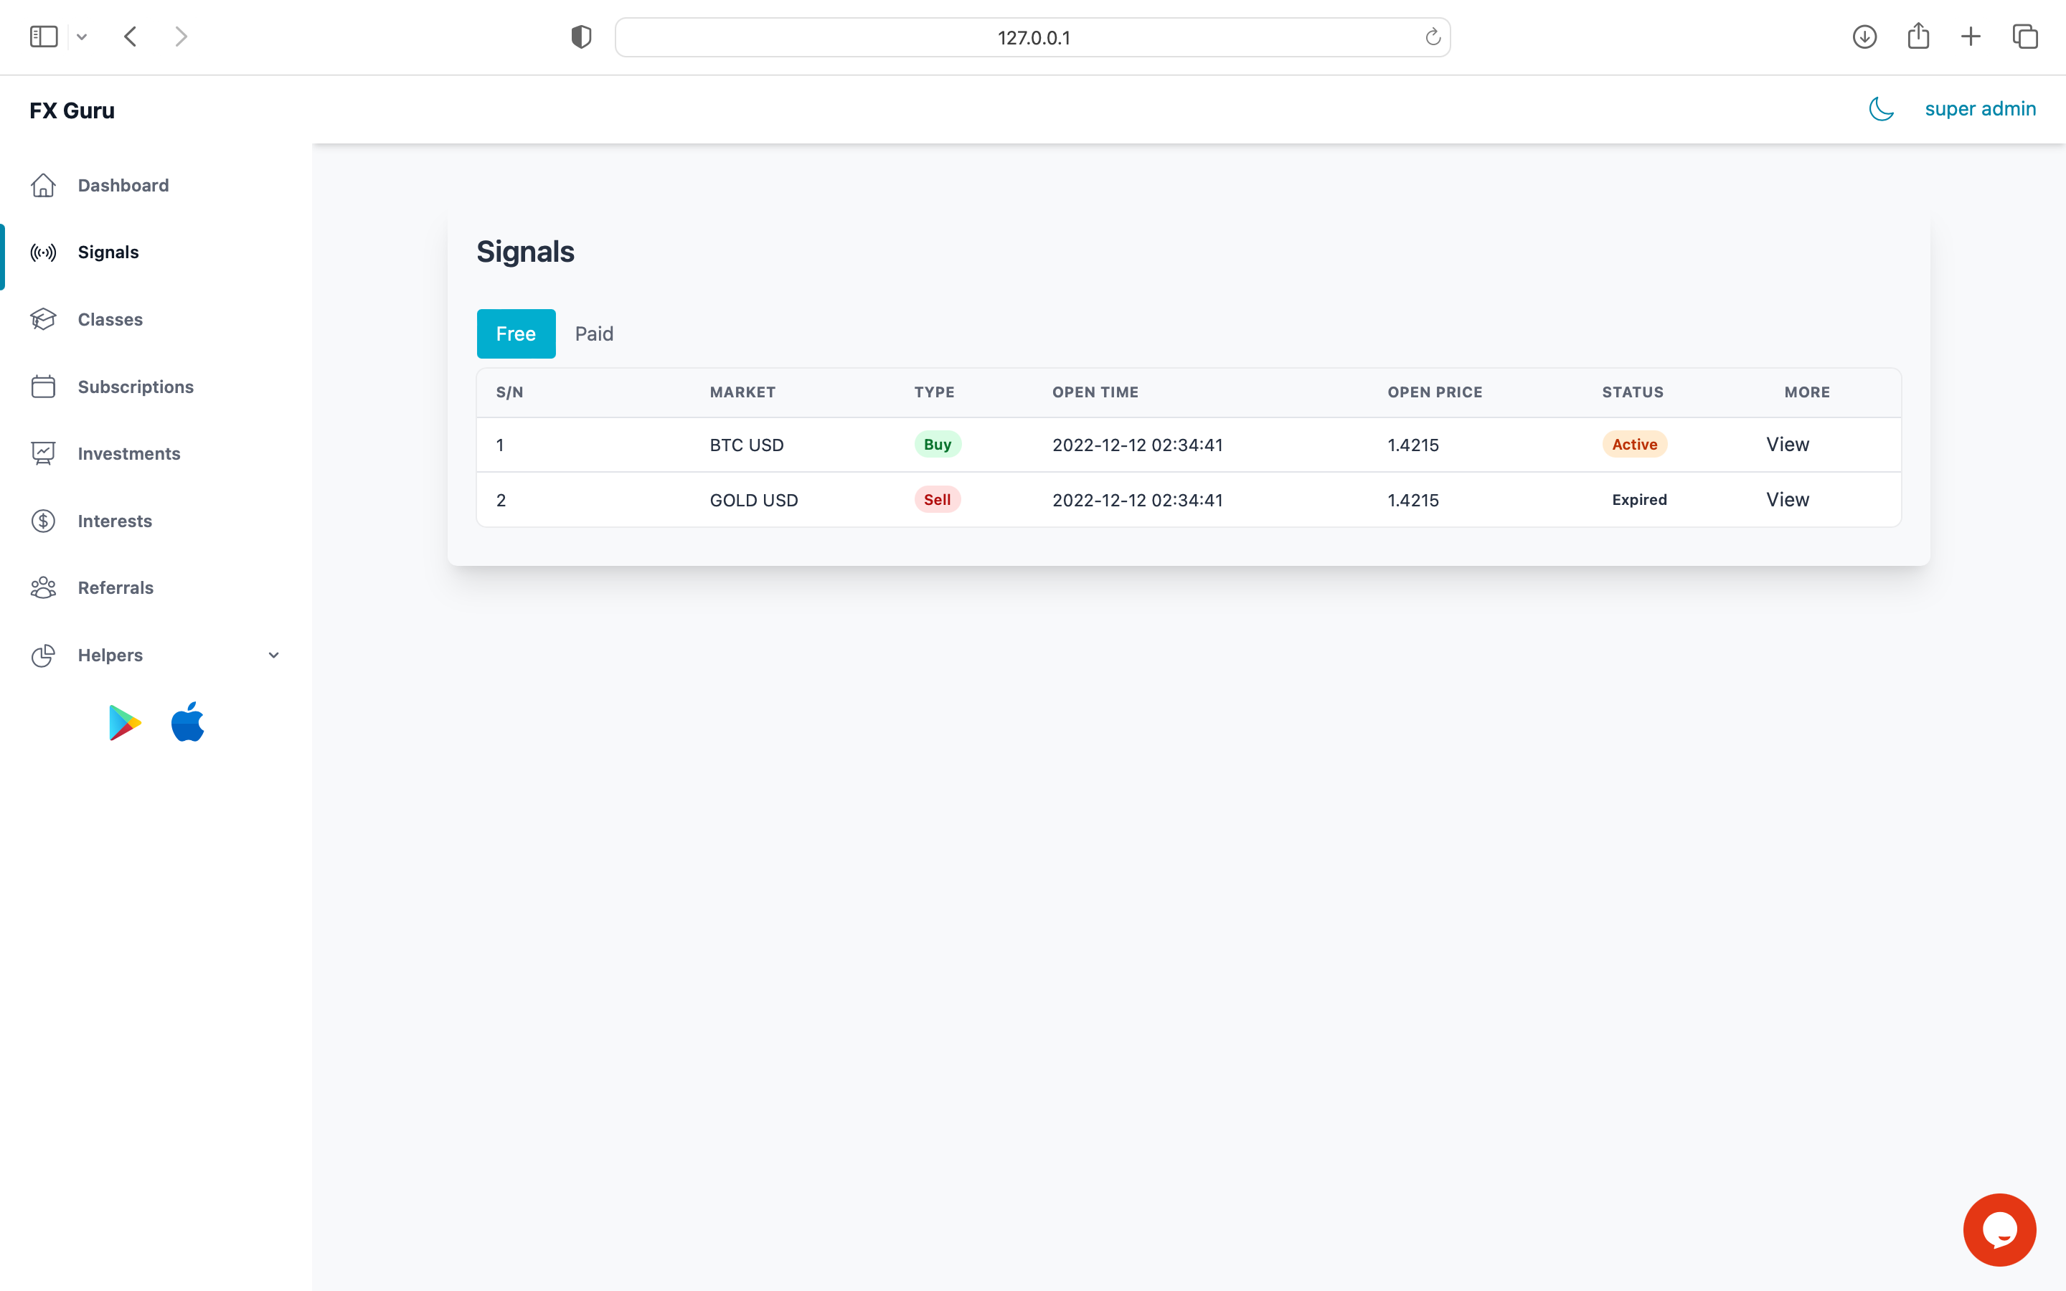Click the Dashboard home icon
The width and height of the screenshot is (2066, 1291).
coord(44,185)
